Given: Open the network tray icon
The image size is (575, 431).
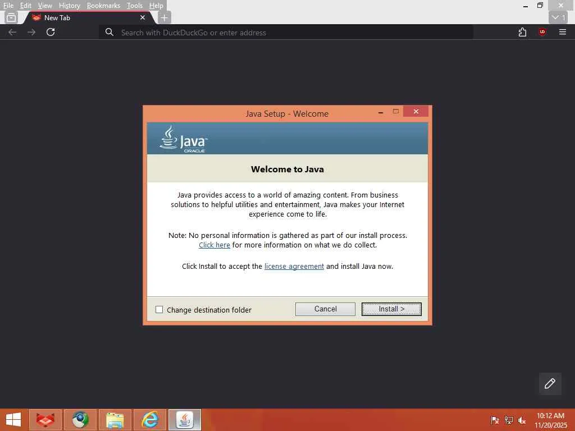Looking at the screenshot, I should (509, 420).
